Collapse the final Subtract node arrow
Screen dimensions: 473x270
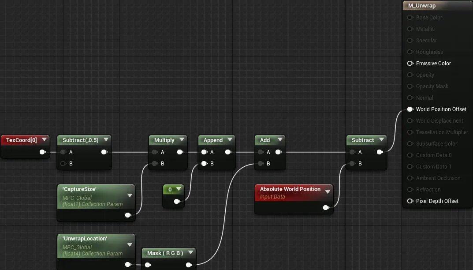(x=382, y=139)
